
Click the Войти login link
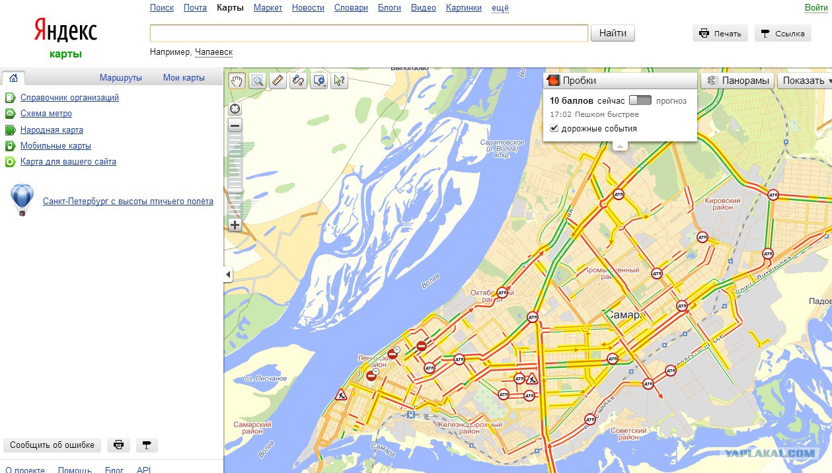816,8
